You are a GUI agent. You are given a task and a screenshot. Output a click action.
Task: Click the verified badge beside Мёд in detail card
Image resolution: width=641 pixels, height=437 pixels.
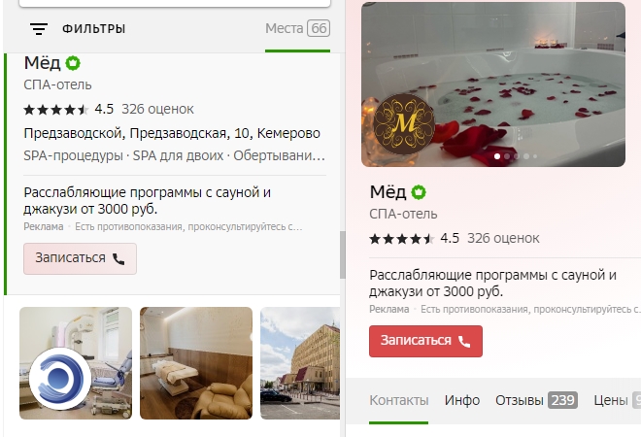[419, 192]
